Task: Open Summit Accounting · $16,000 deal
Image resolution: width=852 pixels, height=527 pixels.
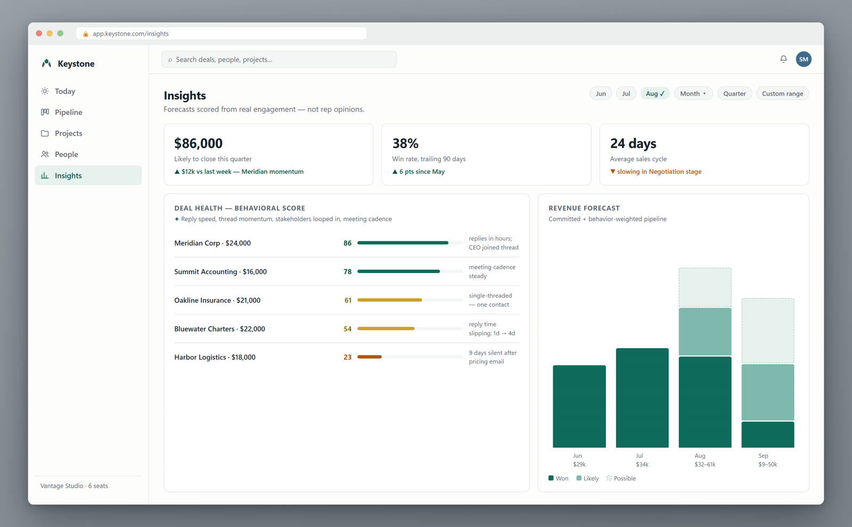Action: coord(220,271)
